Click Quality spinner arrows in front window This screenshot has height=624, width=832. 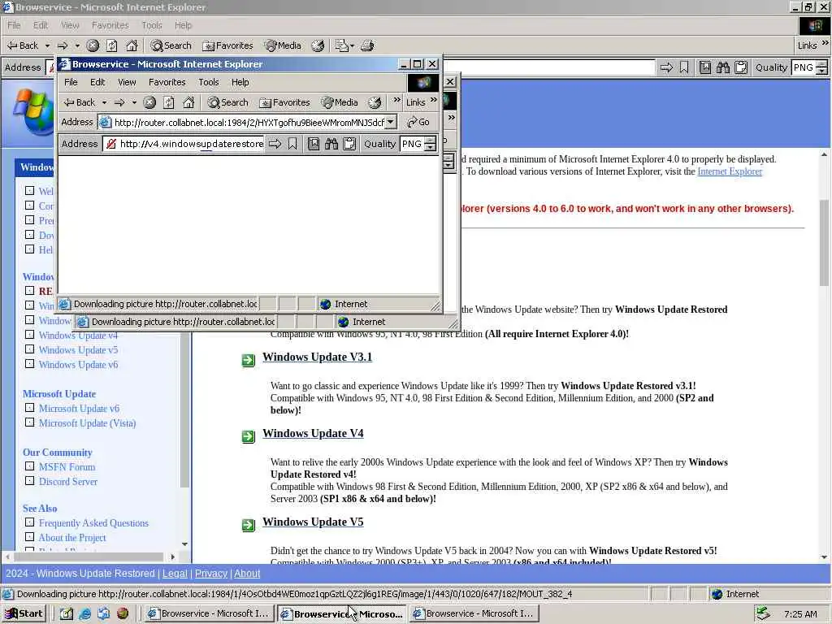coord(431,144)
